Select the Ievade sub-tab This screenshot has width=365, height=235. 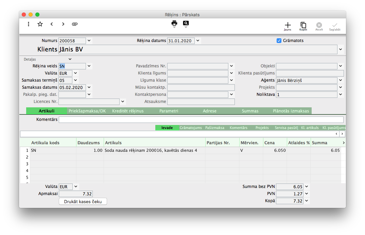click(167, 128)
